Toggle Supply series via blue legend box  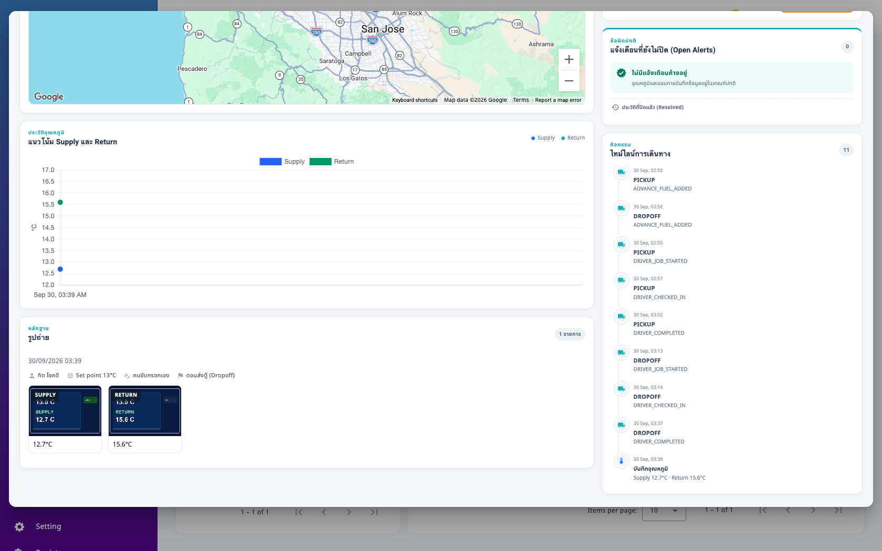point(270,162)
